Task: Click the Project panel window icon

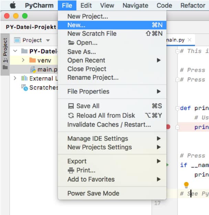Action: pyautogui.click(x=17, y=40)
